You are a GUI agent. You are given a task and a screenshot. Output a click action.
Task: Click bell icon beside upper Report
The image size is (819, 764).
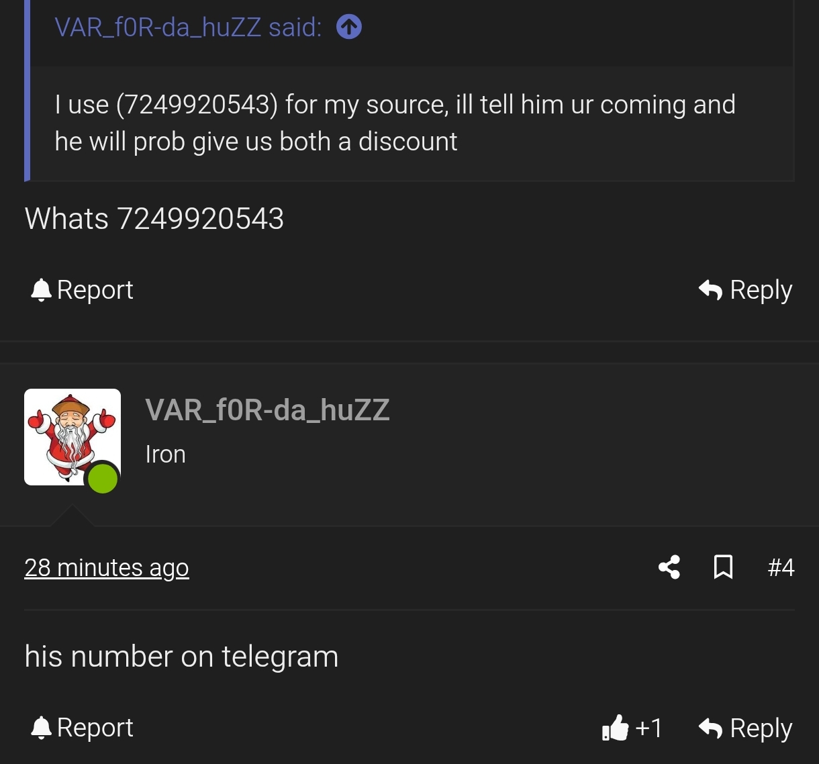[x=41, y=290]
